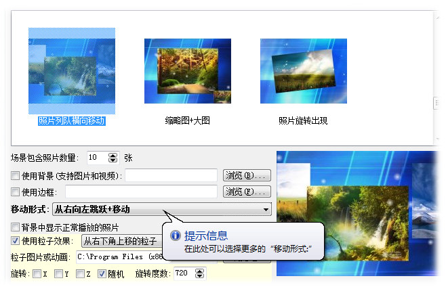Click the blue info icon in the tooltip
This screenshot has height=291, width=446.
176,236
